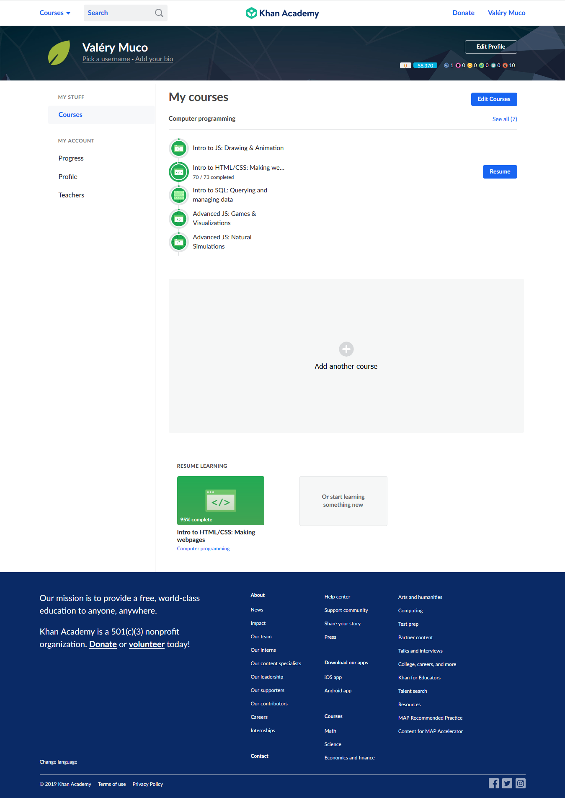Click Advanced JS Natural Simulations icon
The image size is (565, 798).
coord(179,242)
